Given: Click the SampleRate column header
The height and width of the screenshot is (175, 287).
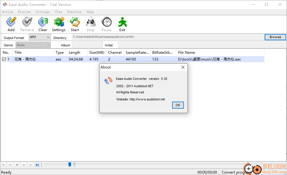Looking at the screenshot, I should (137, 53).
